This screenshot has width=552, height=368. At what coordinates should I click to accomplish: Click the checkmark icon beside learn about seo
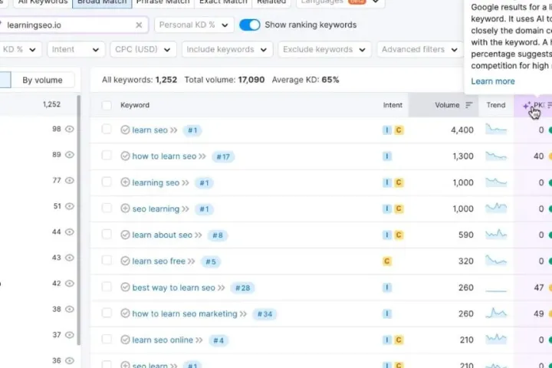pos(125,235)
